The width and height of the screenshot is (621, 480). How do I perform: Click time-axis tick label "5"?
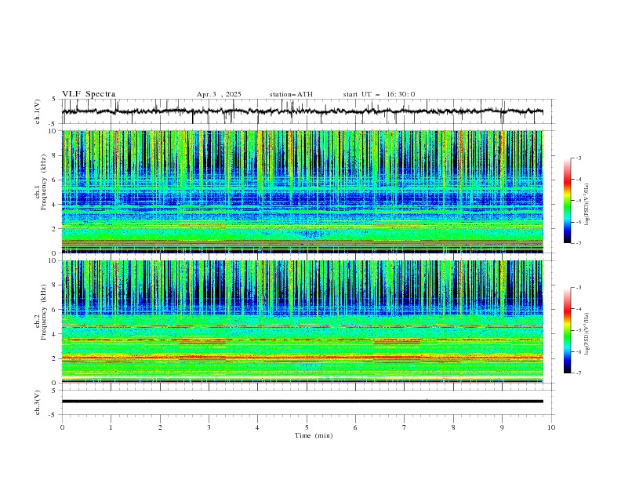[307, 427]
